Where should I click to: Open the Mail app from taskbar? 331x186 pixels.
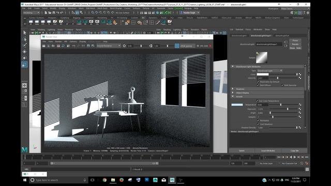coord(163,180)
